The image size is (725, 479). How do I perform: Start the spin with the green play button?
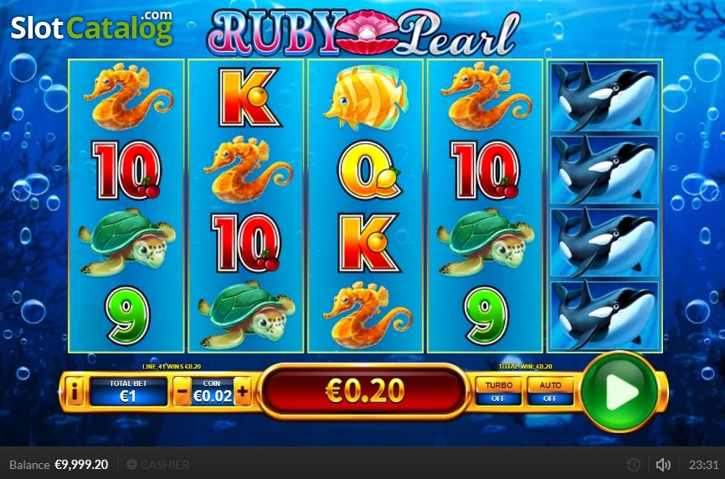[x=620, y=392]
